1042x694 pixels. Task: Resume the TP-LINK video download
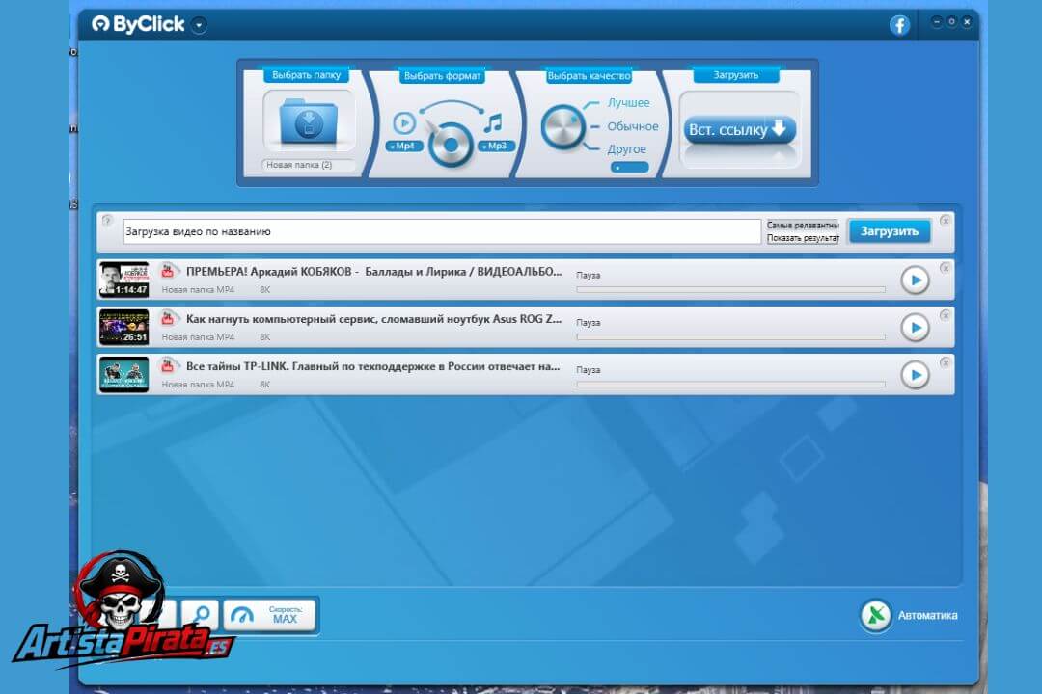pos(915,375)
